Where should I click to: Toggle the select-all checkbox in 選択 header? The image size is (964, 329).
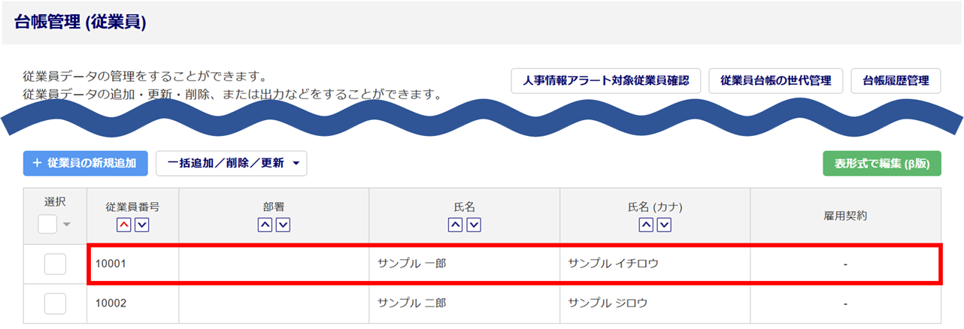point(47,224)
